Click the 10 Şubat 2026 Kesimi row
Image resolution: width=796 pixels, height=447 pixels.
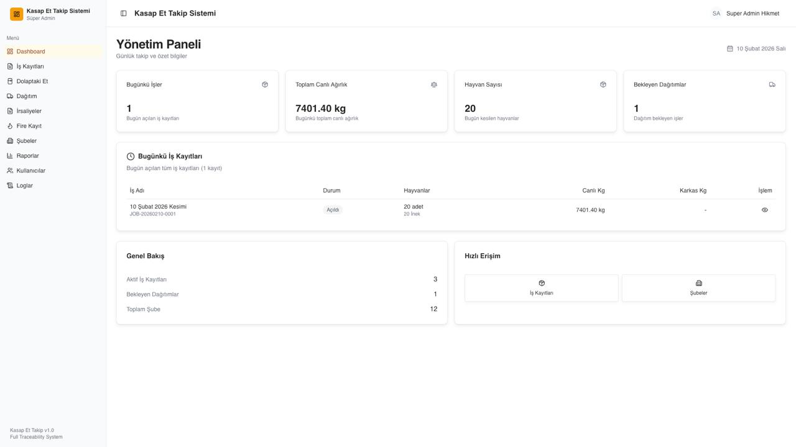158,207
